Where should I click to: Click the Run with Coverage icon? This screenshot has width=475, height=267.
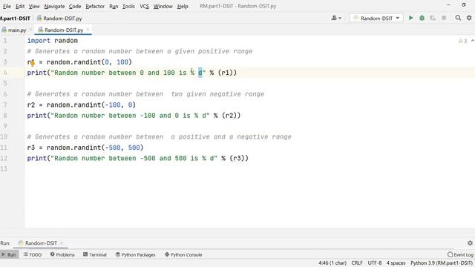(433, 18)
